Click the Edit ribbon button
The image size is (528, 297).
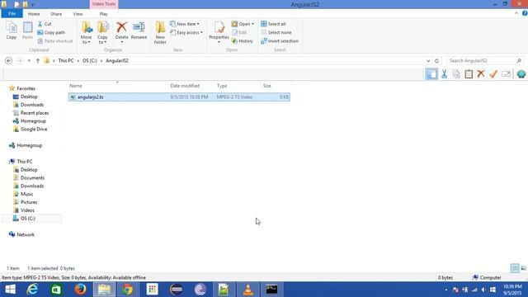239,33
